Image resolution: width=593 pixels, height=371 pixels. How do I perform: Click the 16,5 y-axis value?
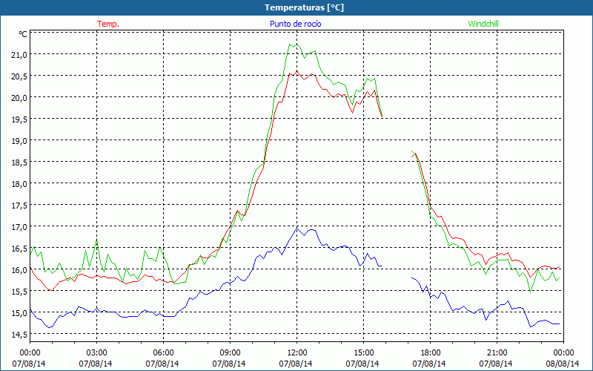[19, 249]
